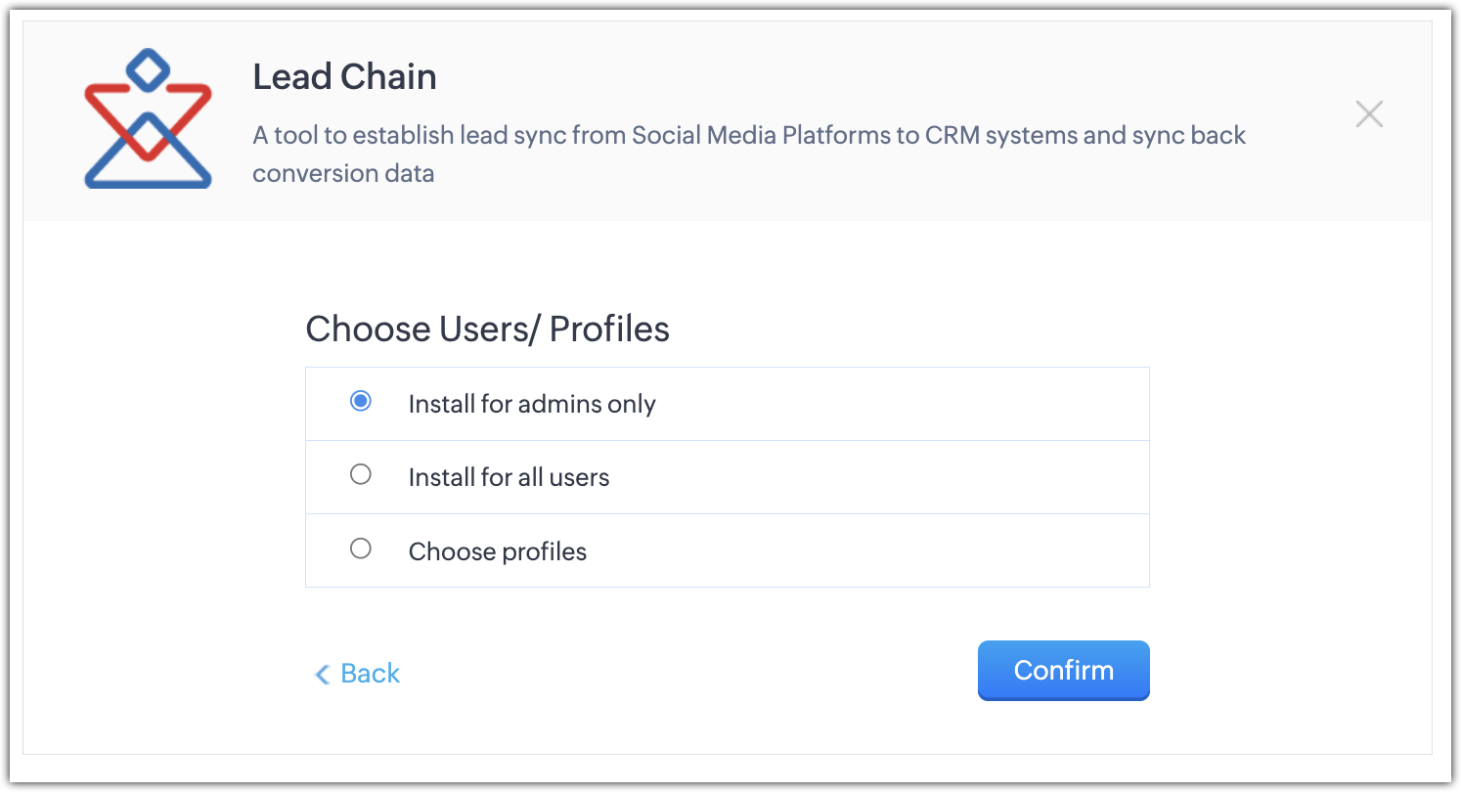This screenshot has width=1461, height=792.
Task: Click the 'Choose profiles' label text
Action: [497, 552]
